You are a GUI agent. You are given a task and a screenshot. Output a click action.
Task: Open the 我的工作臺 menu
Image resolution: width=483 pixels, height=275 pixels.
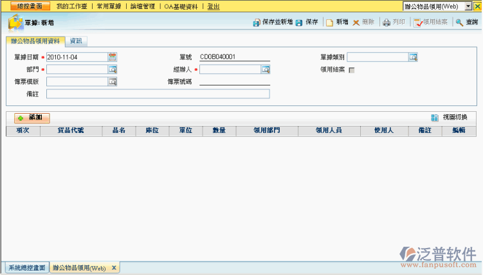click(x=71, y=6)
